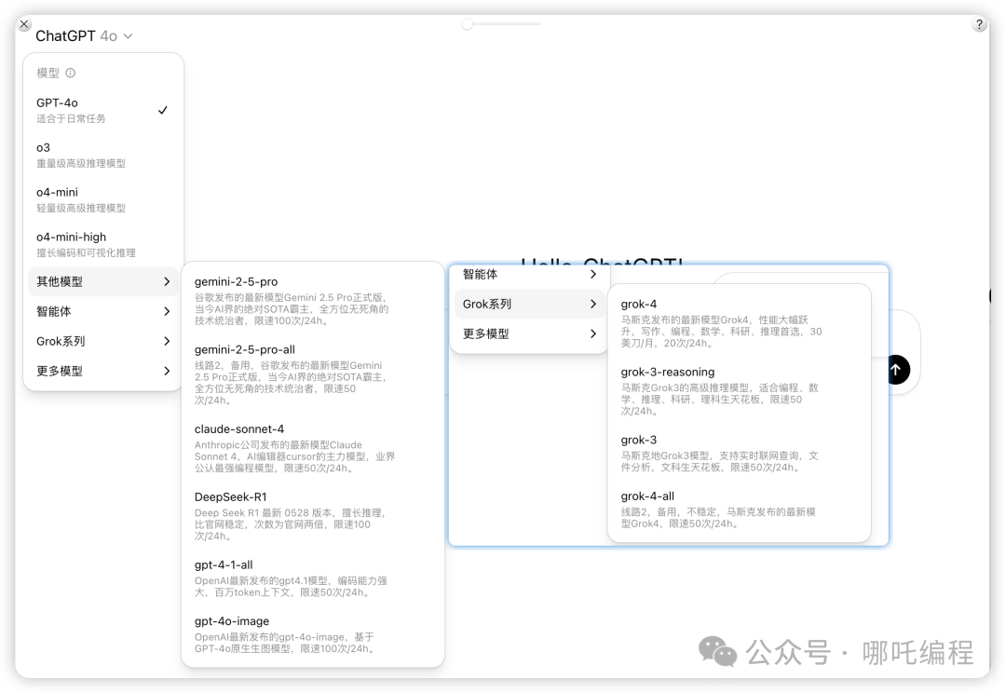
Task: Expand Grok系列 submenu in left panel
Action: (102, 341)
